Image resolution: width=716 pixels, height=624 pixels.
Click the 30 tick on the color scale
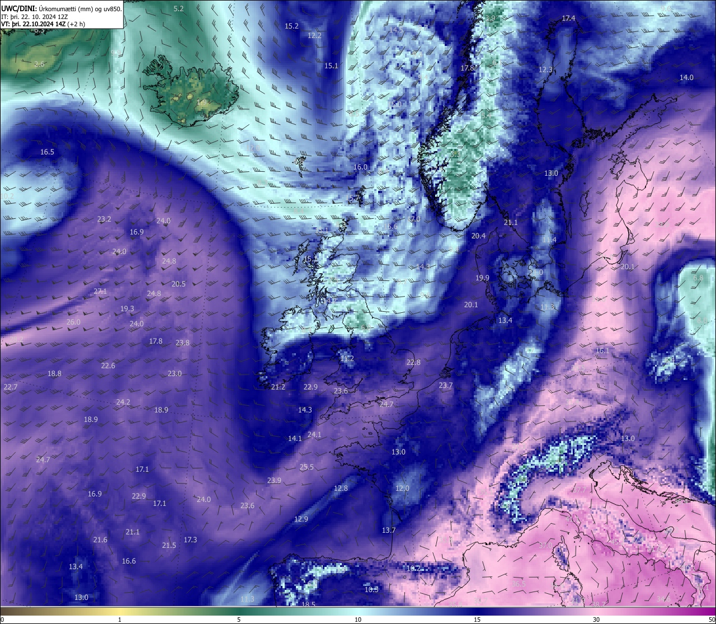click(x=596, y=620)
